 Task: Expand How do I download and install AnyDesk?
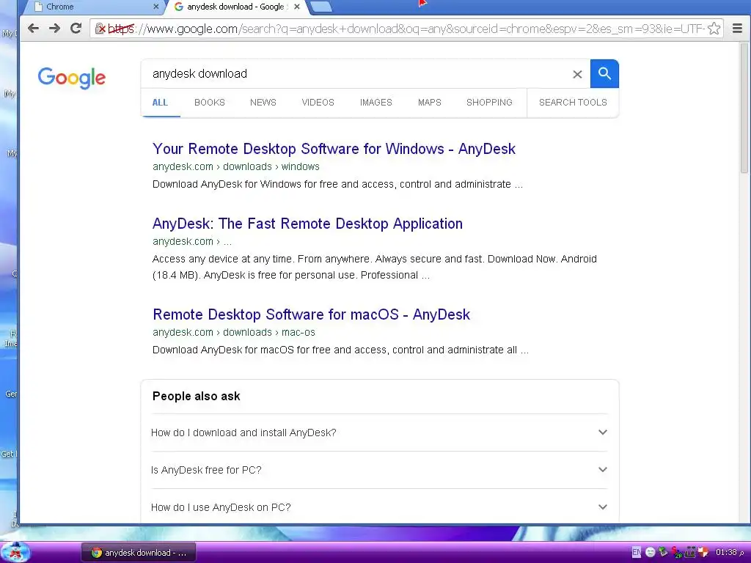pyautogui.click(x=379, y=433)
